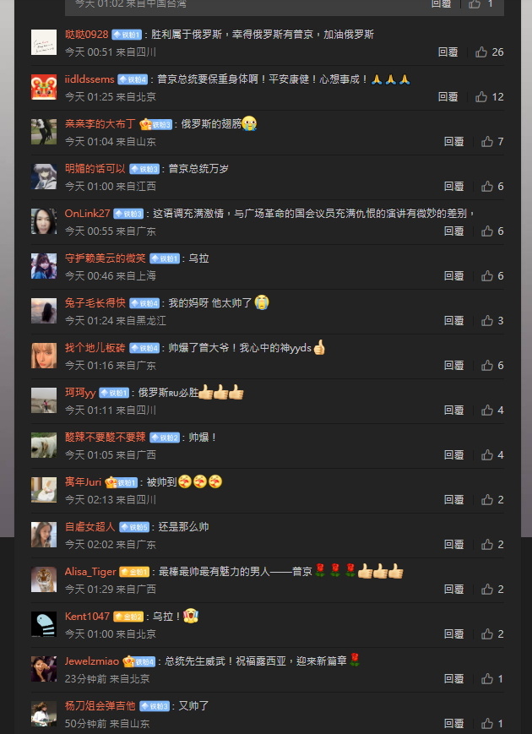Reply to 守护赖美云的微笑's comment
The image size is (532, 734).
pos(453,275)
